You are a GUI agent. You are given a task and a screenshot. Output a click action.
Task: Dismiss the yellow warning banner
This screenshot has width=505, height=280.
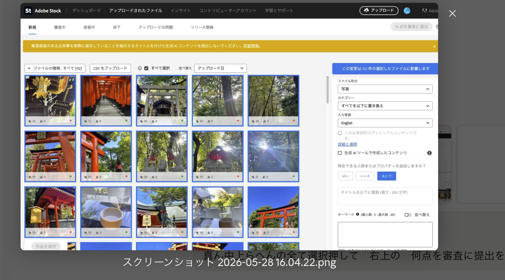pyautogui.click(x=434, y=46)
